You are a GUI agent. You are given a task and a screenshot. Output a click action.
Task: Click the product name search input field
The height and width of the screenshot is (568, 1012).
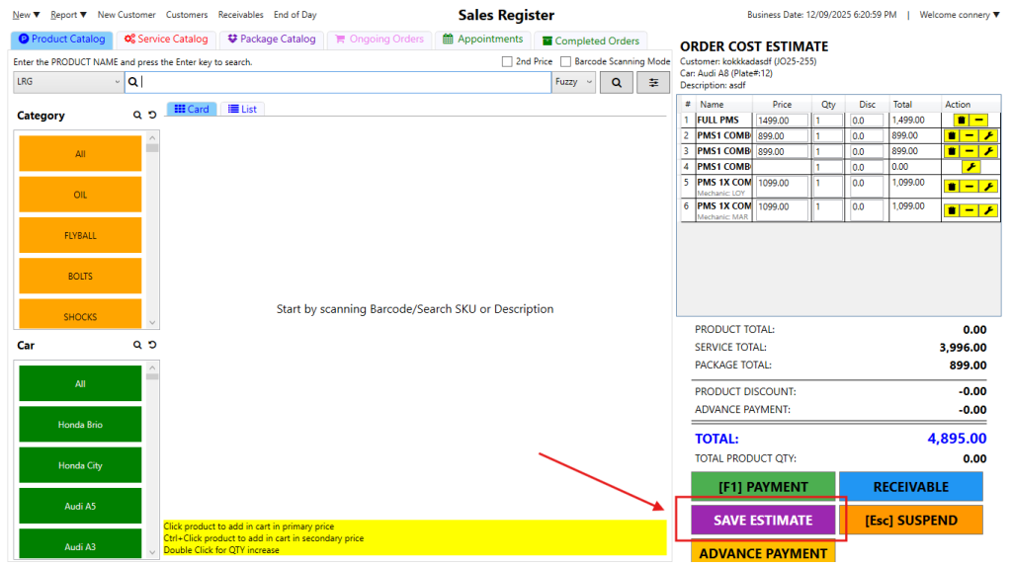345,83
